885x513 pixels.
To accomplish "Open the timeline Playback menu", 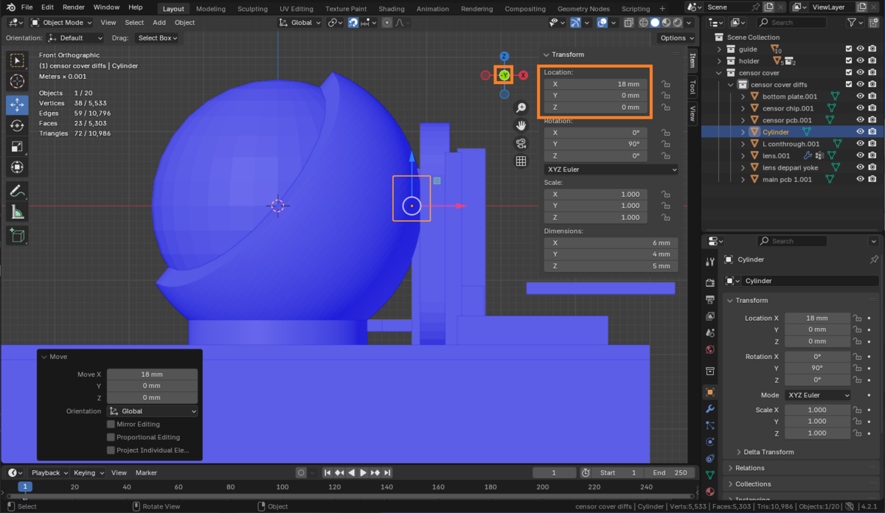I will click(x=49, y=472).
